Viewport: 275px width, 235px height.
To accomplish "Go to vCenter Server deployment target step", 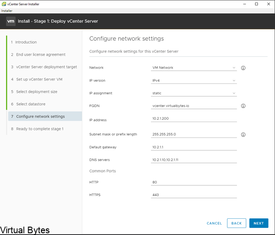I will (x=44, y=67).
